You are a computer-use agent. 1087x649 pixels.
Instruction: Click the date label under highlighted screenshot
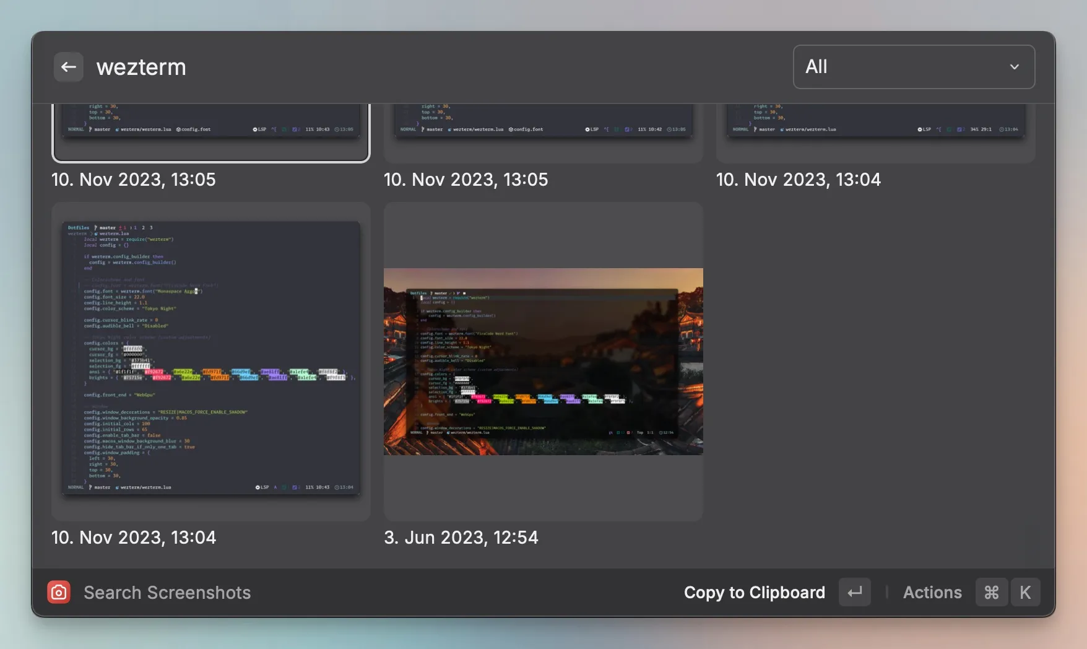pyautogui.click(x=134, y=180)
